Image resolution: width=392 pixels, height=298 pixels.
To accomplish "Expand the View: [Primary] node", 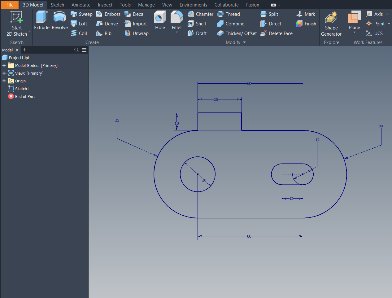I will click(x=4, y=73).
